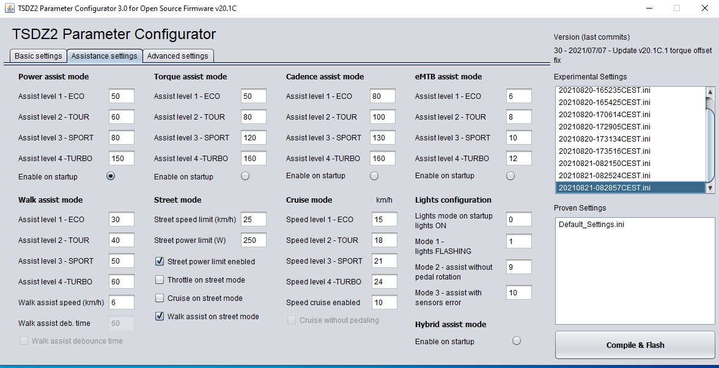
Task: Click Torque assist level 4 TURBO field
Action: pos(254,159)
